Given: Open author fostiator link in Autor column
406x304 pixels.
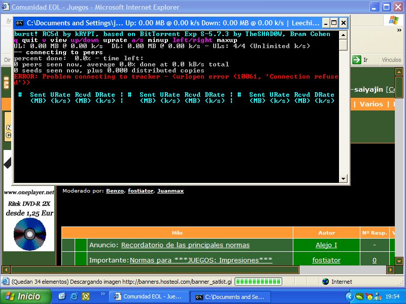Looking at the screenshot, I should tap(326, 260).
